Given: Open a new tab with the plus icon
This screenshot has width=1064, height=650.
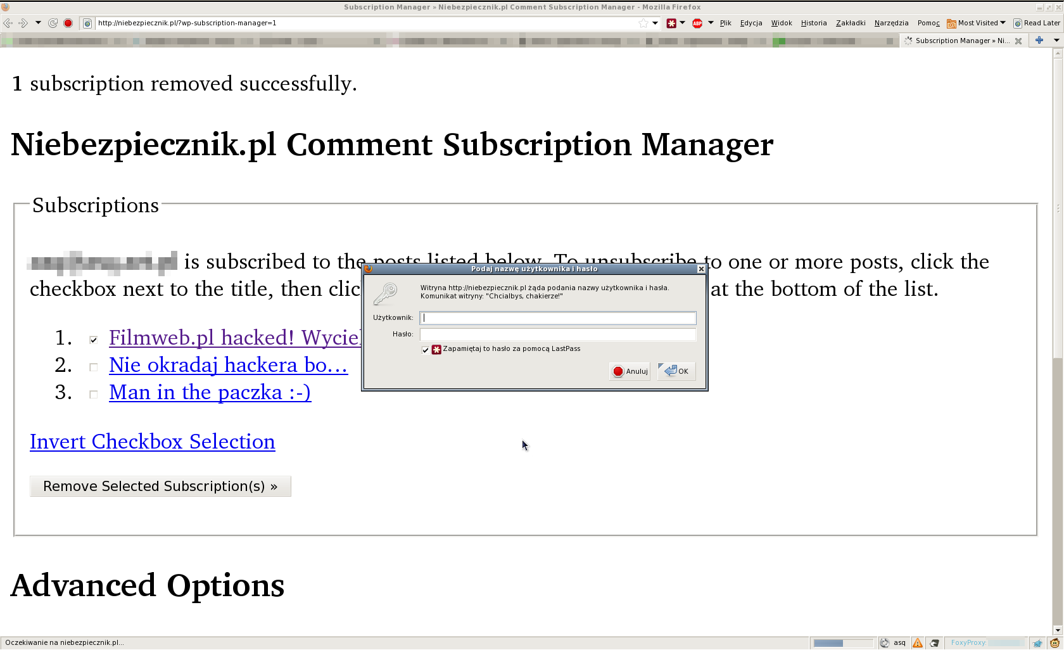Looking at the screenshot, I should click(x=1039, y=40).
